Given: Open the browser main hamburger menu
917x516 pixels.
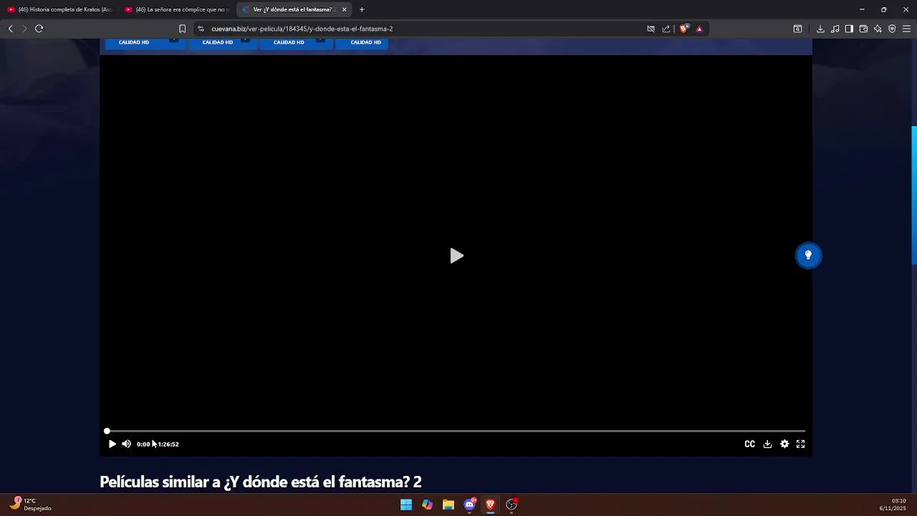Looking at the screenshot, I should 906,29.
